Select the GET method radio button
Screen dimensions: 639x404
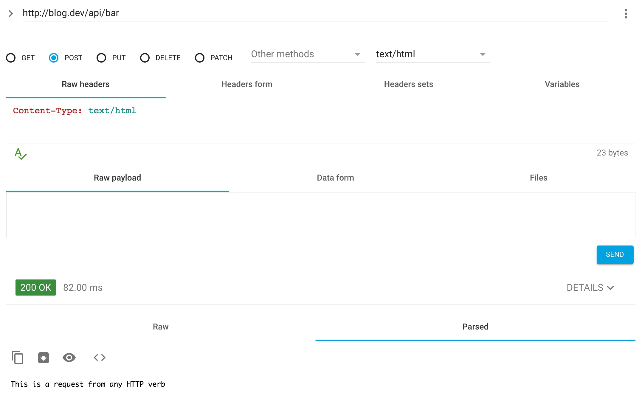pyautogui.click(x=11, y=58)
